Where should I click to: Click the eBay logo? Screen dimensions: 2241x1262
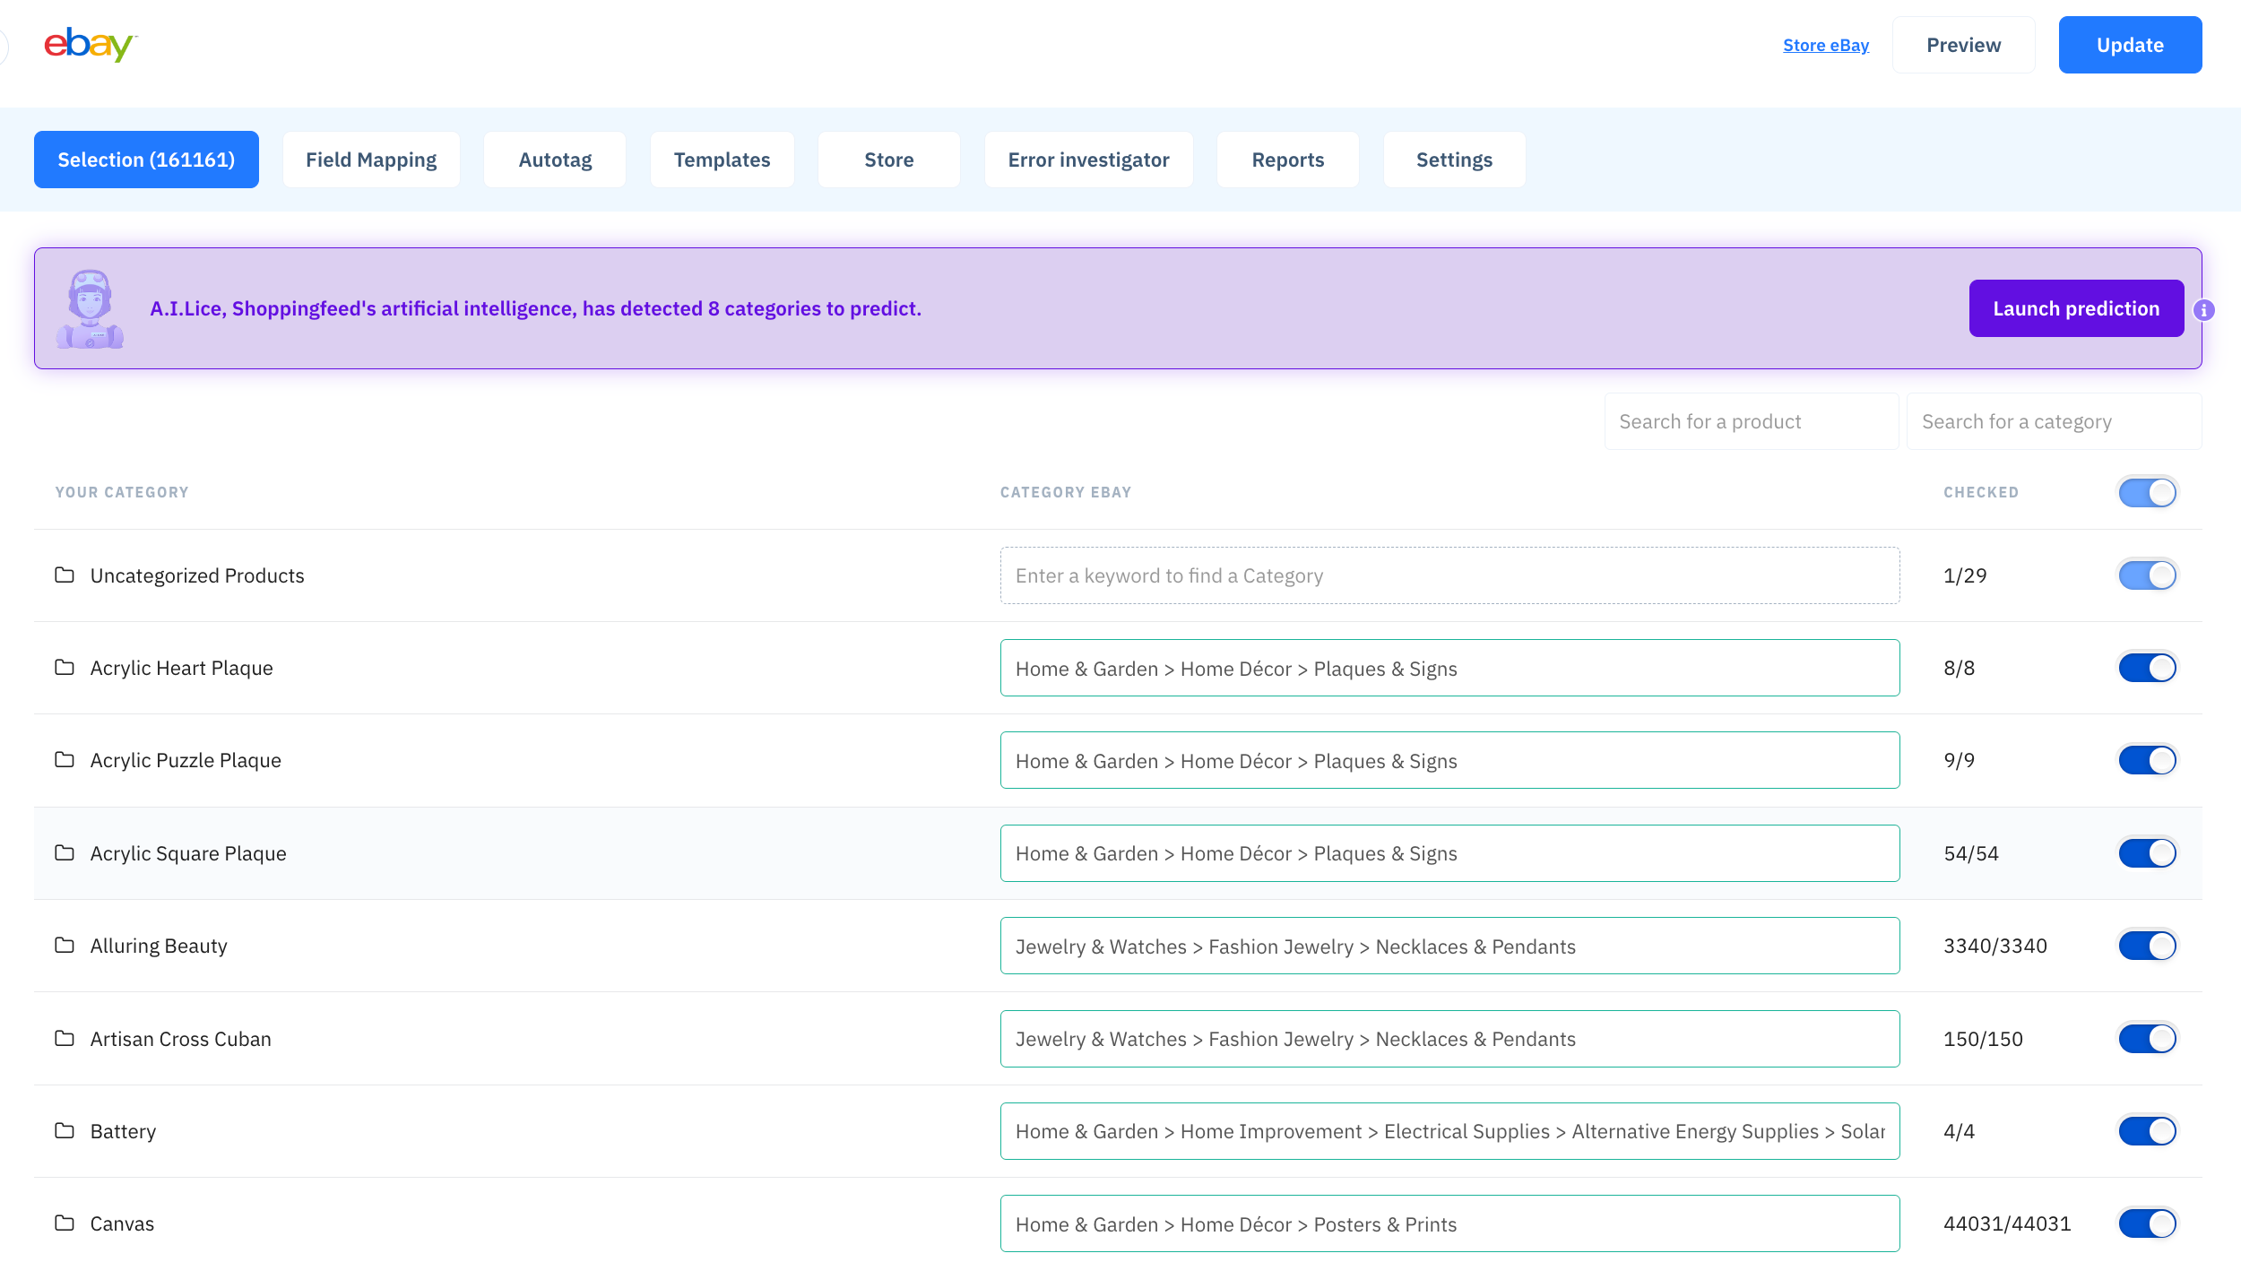click(89, 45)
